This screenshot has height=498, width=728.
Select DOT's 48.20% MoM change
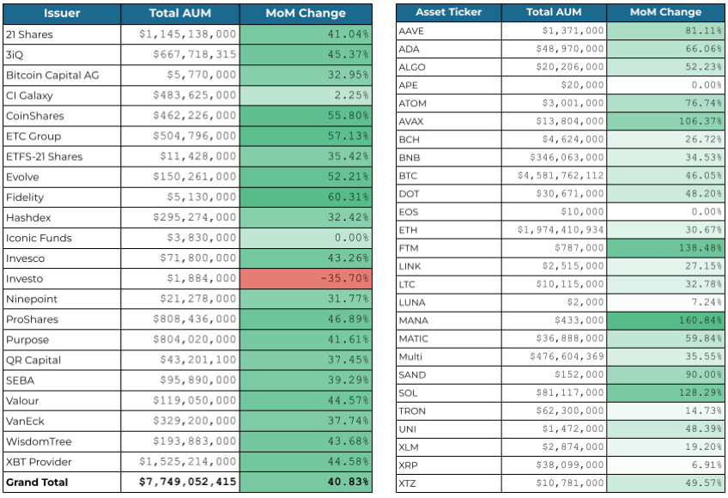point(665,194)
